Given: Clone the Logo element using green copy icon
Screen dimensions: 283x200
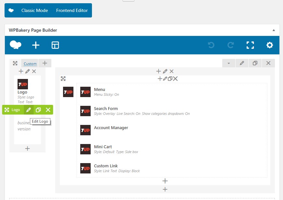Looking at the screenshot, I should 38,110.
